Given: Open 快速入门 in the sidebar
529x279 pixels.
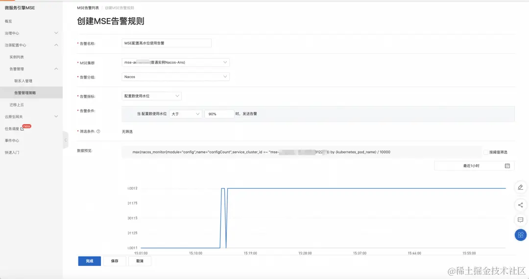Looking at the screenshot, I should pyautogui.click(x=12, y=152).
